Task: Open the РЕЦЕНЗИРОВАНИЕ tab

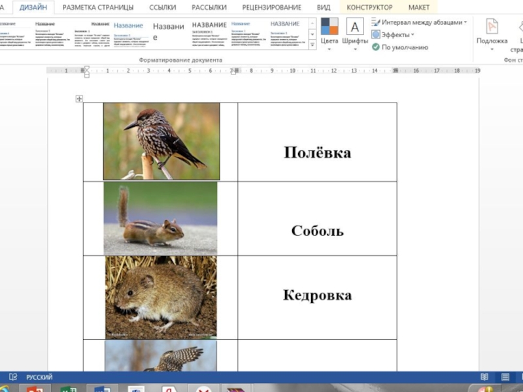Action: click(x=271, y=7)
